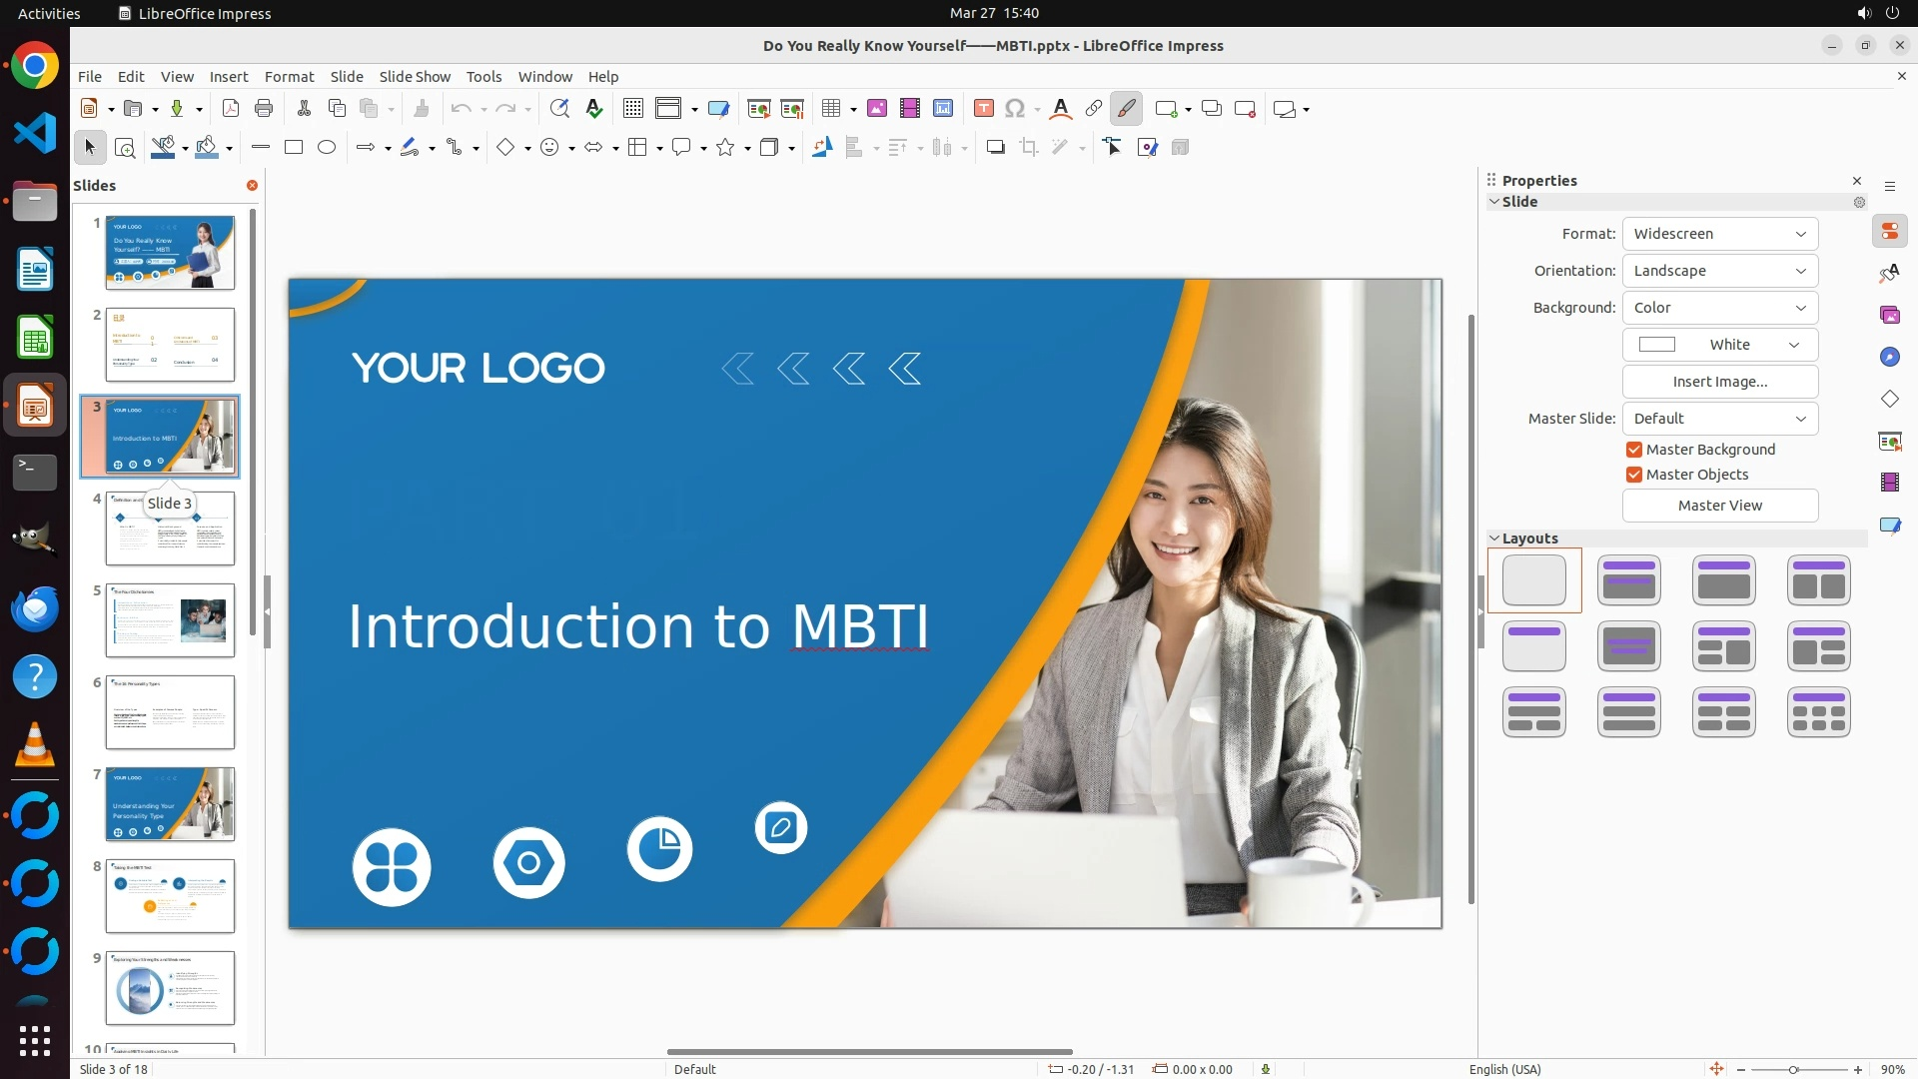Uncheck the Master Background checkbox

(1634, 450)
